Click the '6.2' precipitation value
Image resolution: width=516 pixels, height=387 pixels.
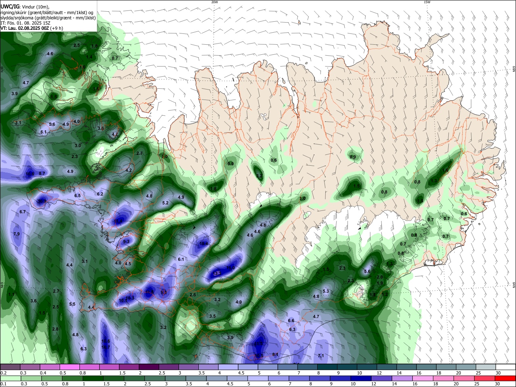100,194
